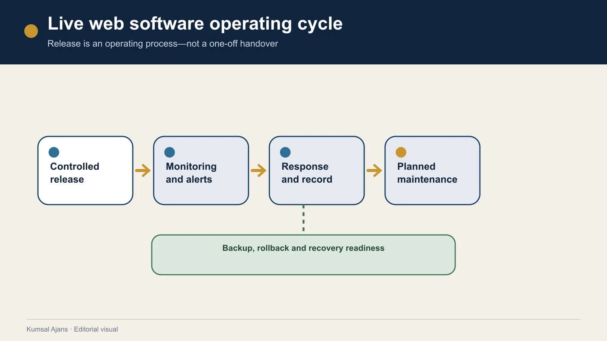Click arrow between Response and Planned maintenance
This screenshot has width=607, height=341.
click(x=374, y=170)
